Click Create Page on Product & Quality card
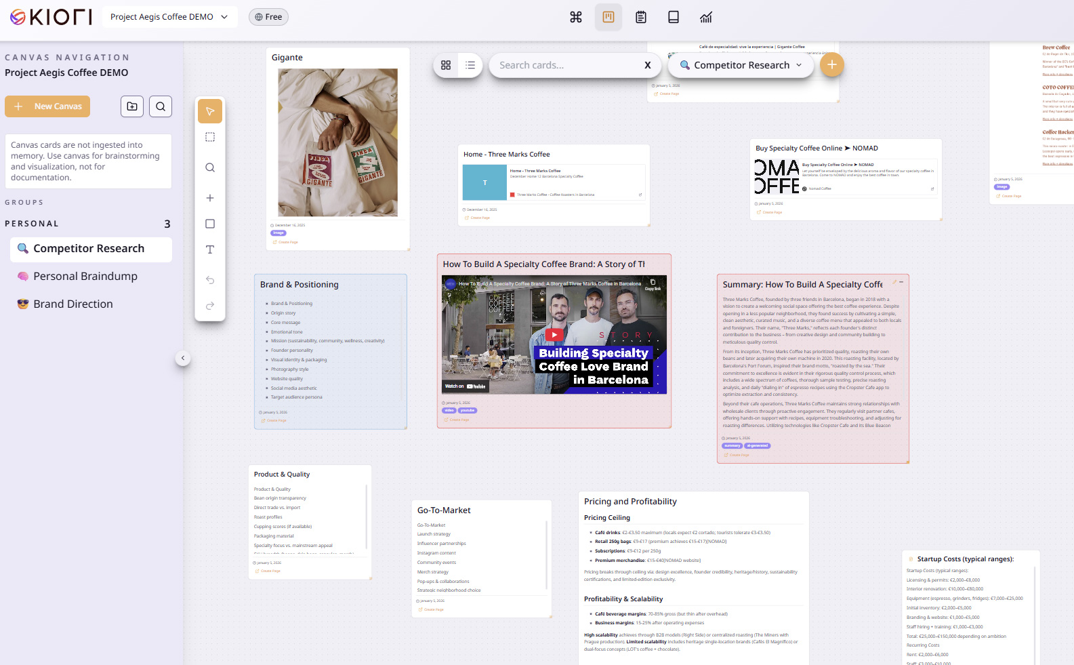The image size is (1074, 665). [x=267, y=571]
